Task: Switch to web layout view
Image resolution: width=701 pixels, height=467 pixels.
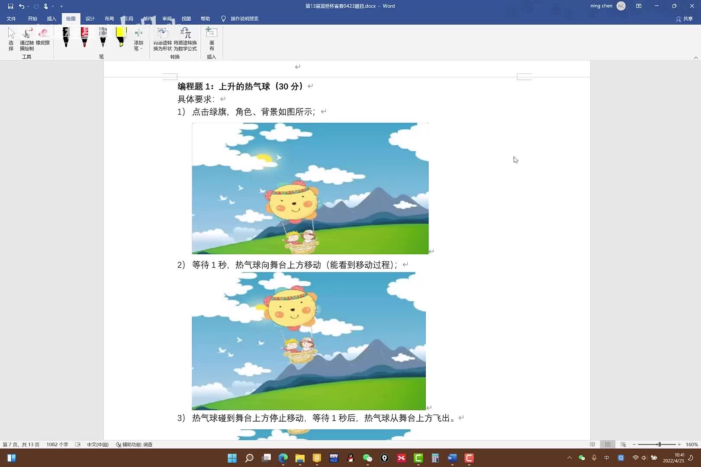Action: point(623,445)
